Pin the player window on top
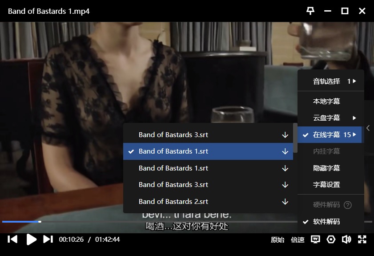Screen dimensions: 374x256 (310, 11)
